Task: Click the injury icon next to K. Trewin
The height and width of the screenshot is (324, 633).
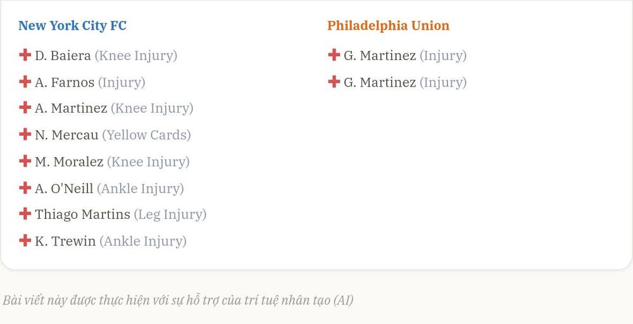Action: pyautogui.click(x=25, y=240)
